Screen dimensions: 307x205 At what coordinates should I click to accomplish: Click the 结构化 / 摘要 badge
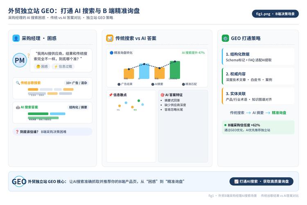point(78,107)
